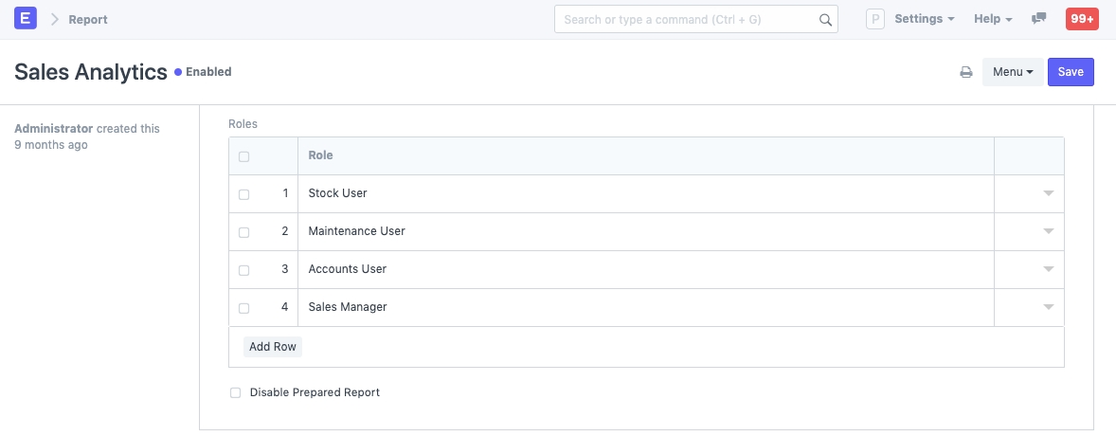This screenshot has width=1116, height=436.
Task: Open the Help menu in navbar
Action: coord(993,19)
